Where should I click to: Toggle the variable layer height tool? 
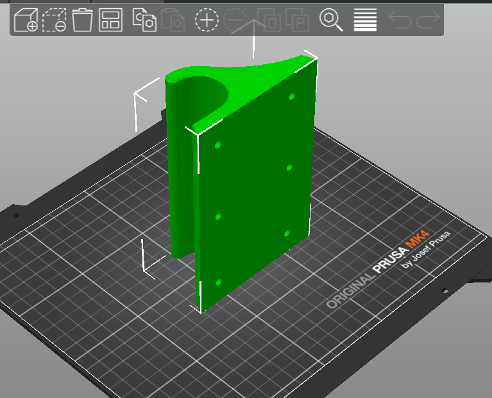click(x=365, y=21)
